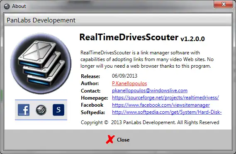Click the About window title bar icon
Screen dimensions: 236x154
[7, 6]
